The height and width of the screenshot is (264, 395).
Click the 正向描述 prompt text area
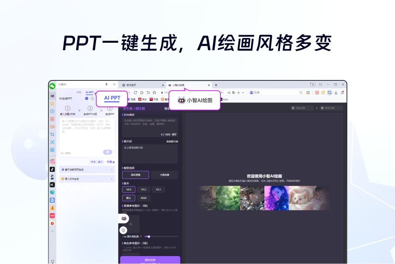point(150,127)
